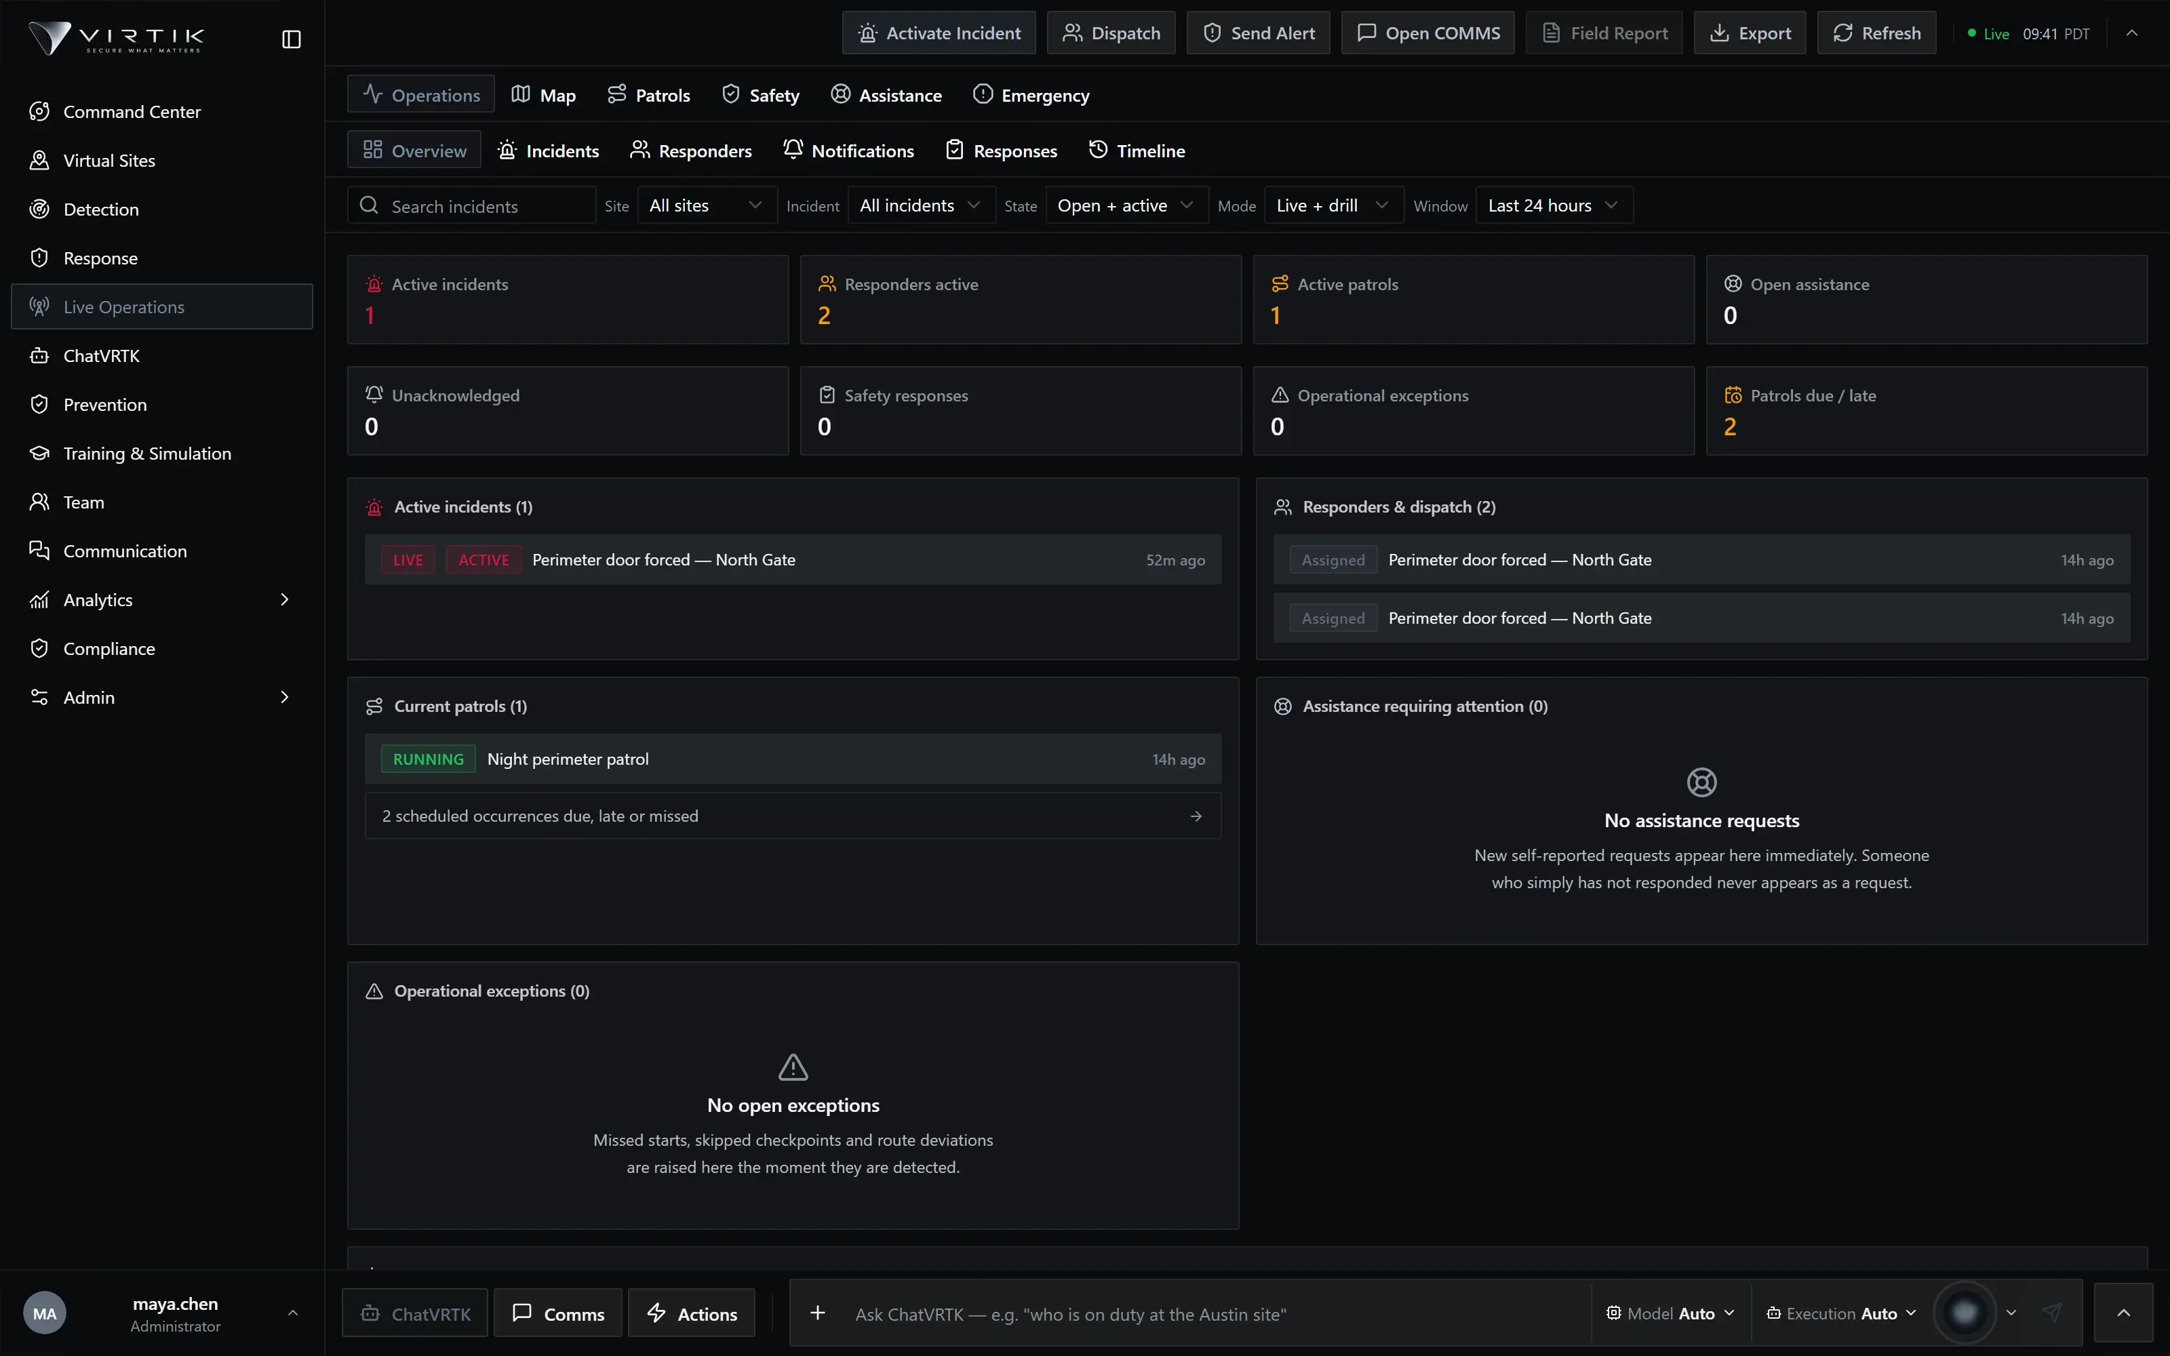The height and width of the screenshot is (1356, 2170).
Task: Switch to the Map tab
Action: click(x=543, y=95)
